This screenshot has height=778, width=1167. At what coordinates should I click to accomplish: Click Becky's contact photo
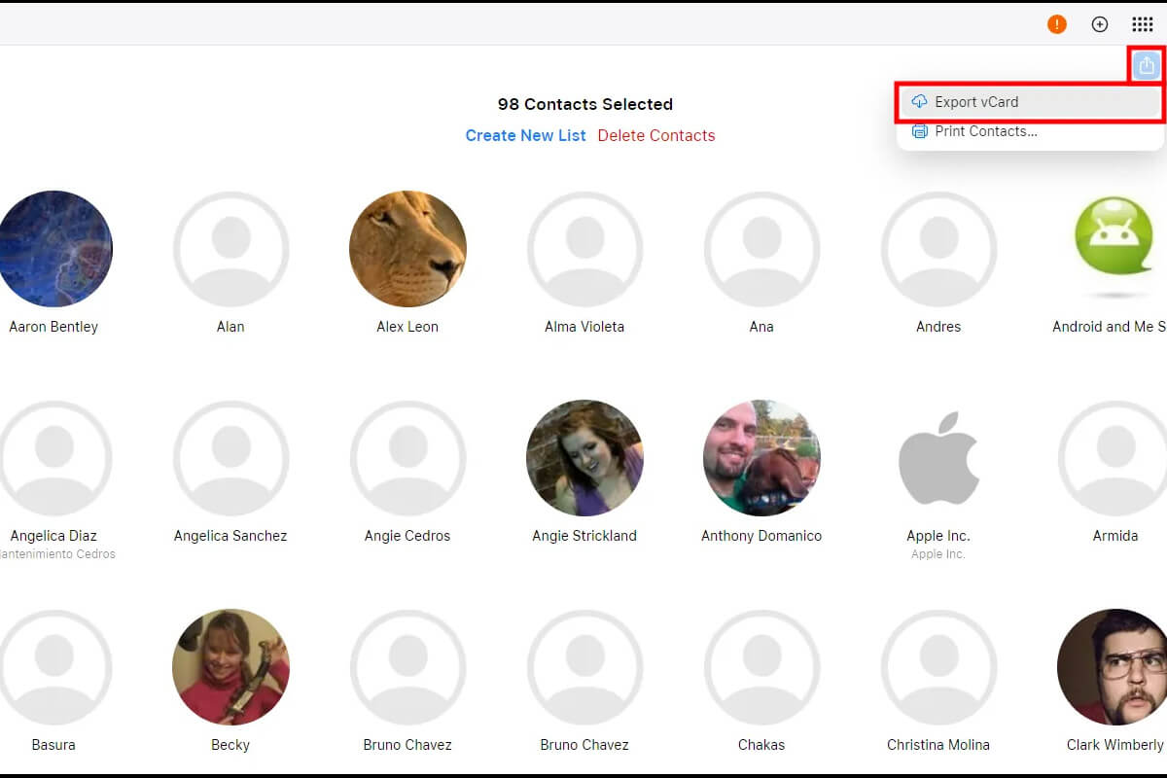pyautogui.click(x=230, y=667)
